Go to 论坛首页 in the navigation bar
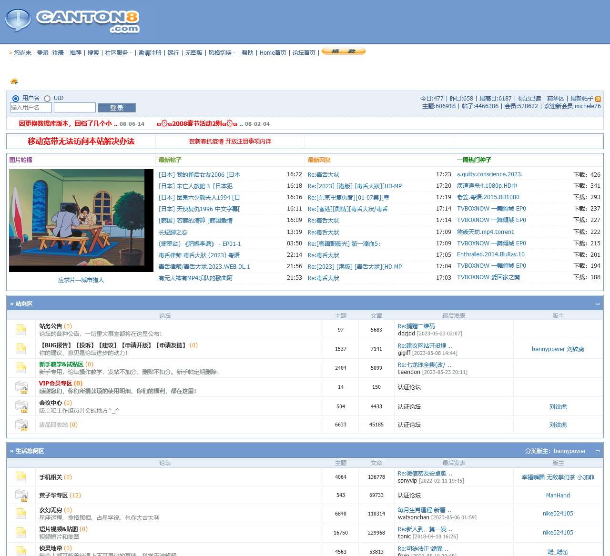Screen dimensions: 610x556 [304, 53]
